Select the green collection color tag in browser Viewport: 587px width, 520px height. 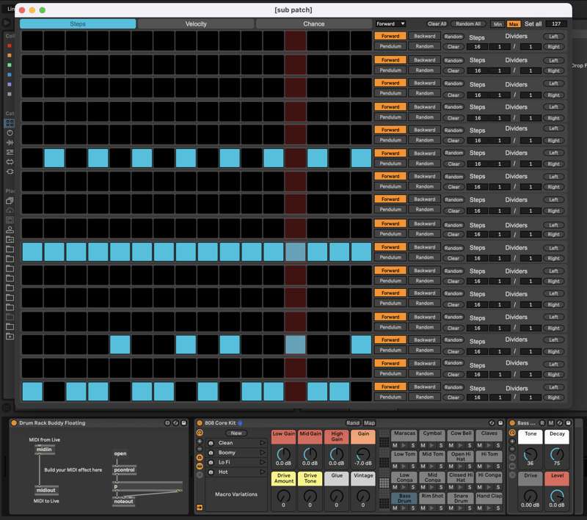10,65
